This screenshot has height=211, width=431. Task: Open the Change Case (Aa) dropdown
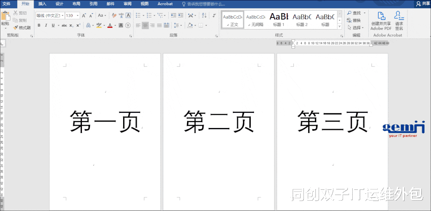[x=102, y=16]
